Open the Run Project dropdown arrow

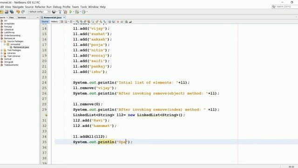pos(74,12)
